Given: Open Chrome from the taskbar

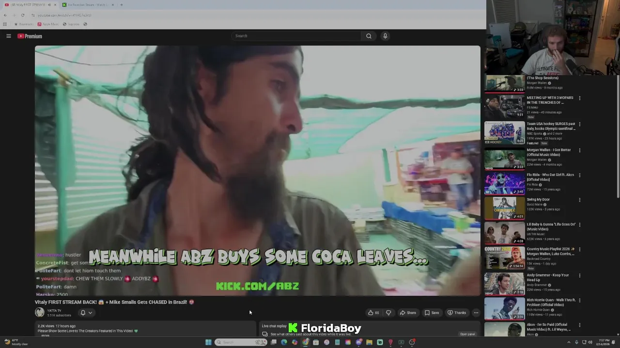Looking at the screenshot, I should coord(305,342).
